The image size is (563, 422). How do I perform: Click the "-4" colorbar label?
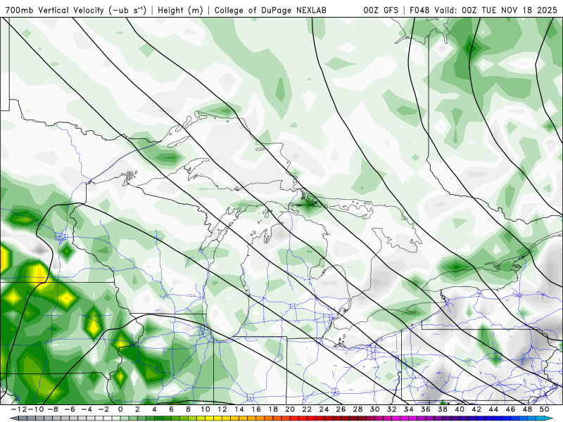pyautogui.click(x=87, y=409)
